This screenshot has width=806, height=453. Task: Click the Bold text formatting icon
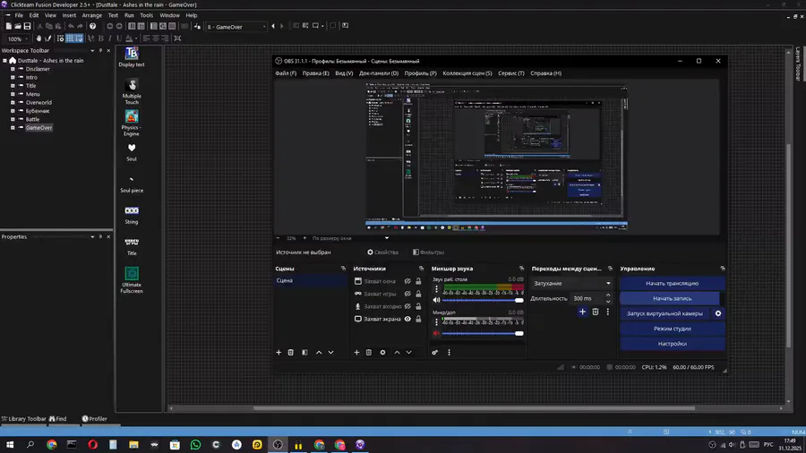100,38
